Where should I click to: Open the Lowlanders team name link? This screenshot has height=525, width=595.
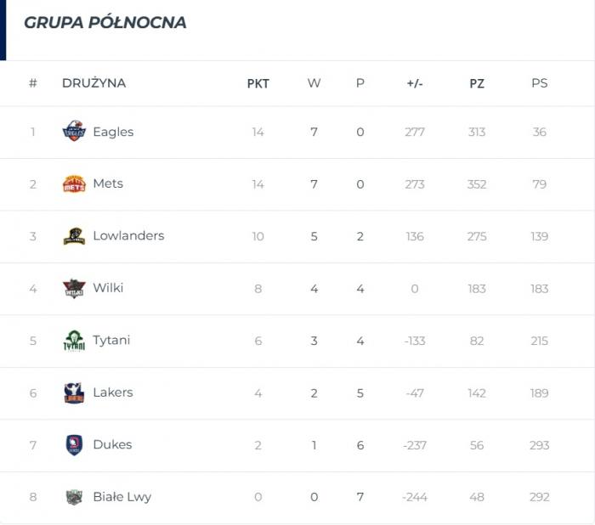click(128, 235)
